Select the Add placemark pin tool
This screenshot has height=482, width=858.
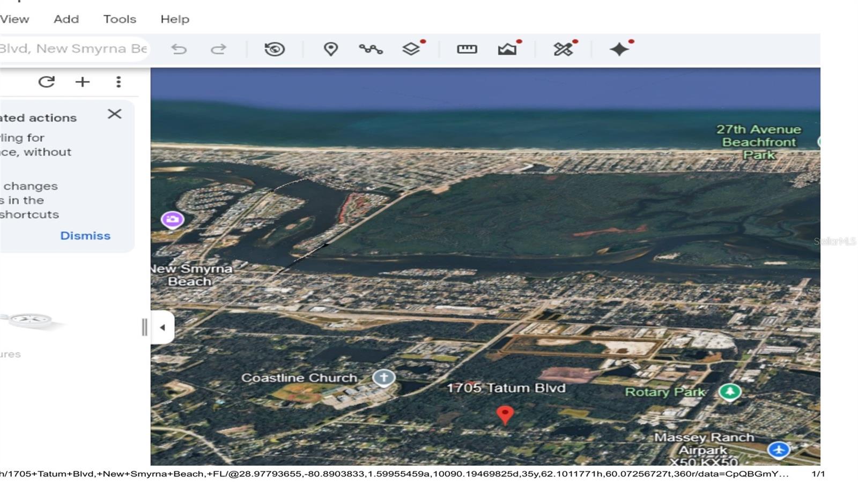click(x=331, y=49)
